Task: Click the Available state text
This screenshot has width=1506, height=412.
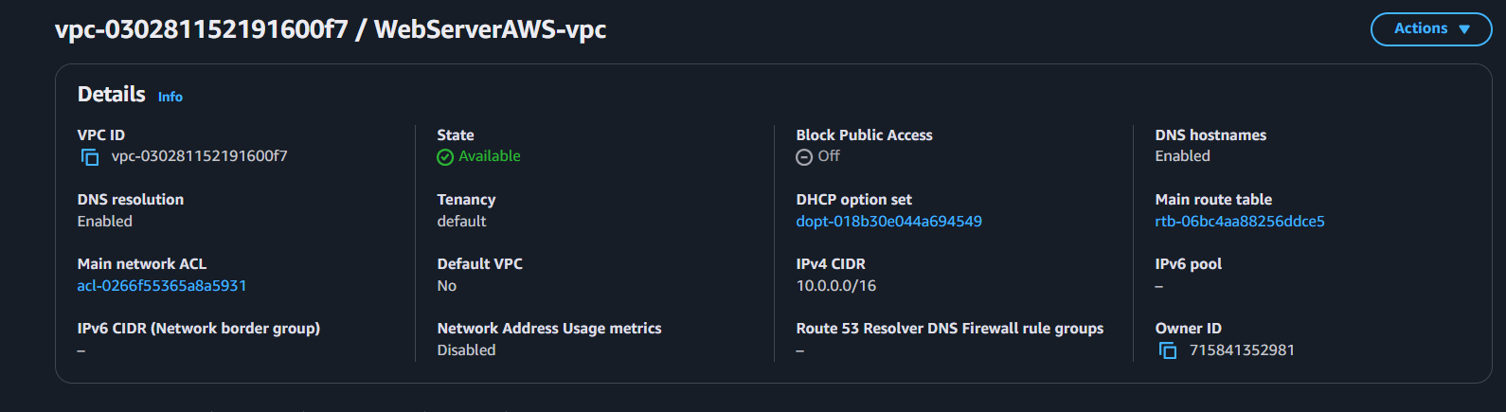Action: click(490, 156)
